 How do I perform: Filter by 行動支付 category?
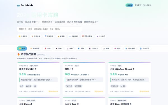tap(94, 48)
